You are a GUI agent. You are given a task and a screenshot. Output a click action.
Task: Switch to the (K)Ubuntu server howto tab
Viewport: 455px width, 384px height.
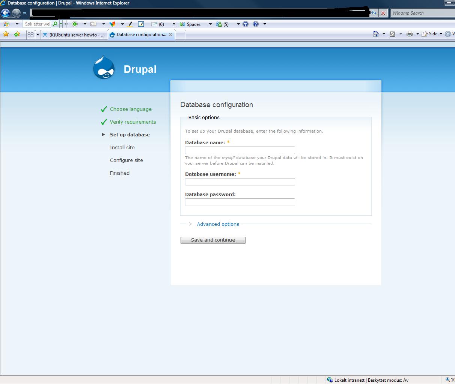point(74,35)
